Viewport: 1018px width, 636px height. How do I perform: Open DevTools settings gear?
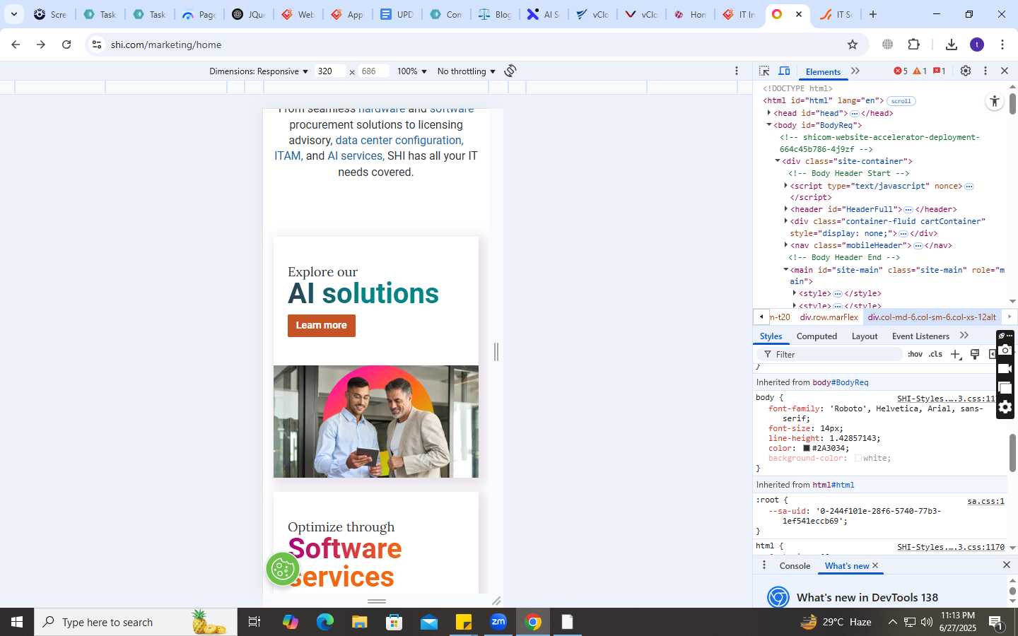[x=966, y=71]
